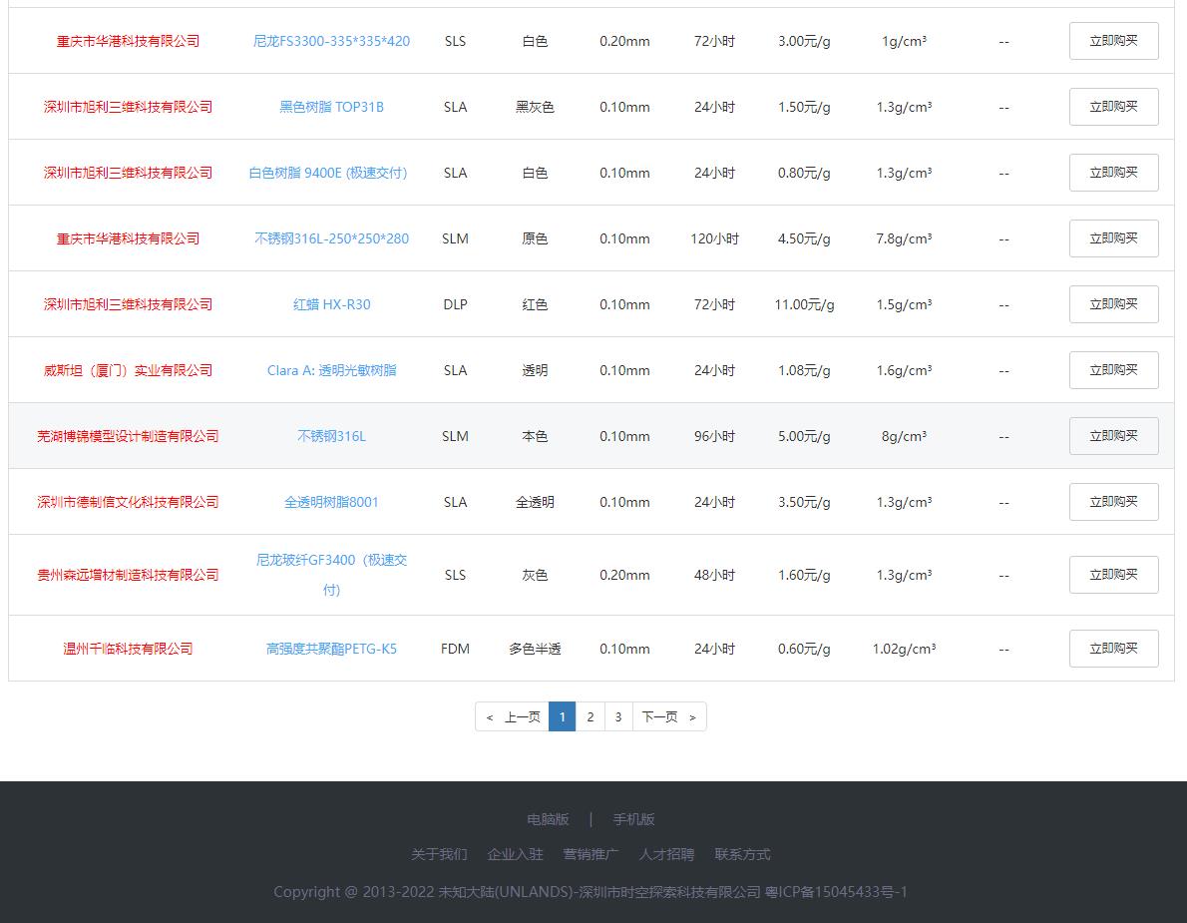Open 白色树脂 9400E material details
This screenshot has height=923, width=1187.
click(x=328, y=173)
